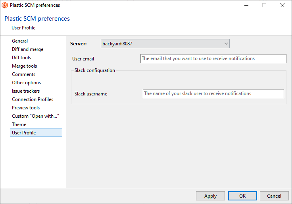The height and width of the screenshot is (204, 292).
Task: Open the Theme preferences
Action: tap(19, 124)
